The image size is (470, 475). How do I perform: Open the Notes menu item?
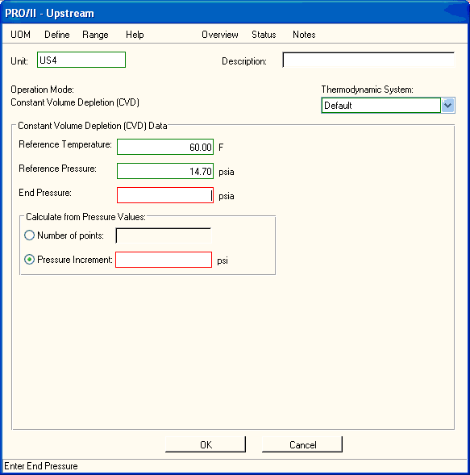304,35
